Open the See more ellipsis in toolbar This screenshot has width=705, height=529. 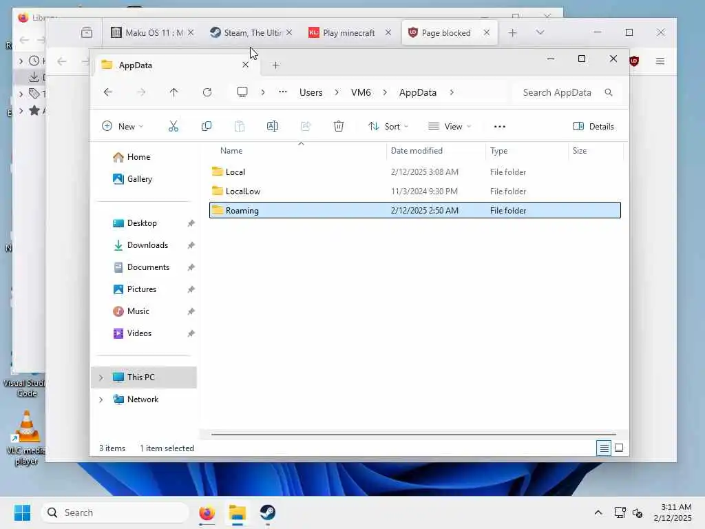(500, 127)
